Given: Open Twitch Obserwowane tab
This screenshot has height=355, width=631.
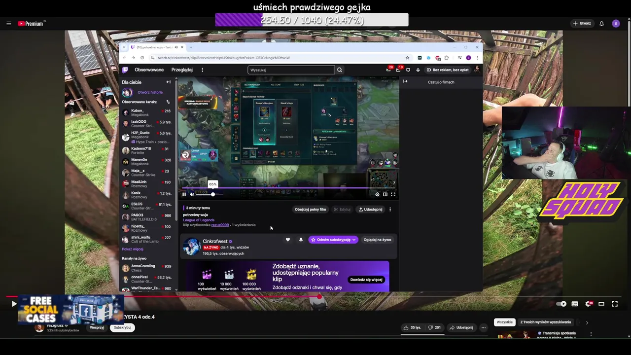Looking at the screenshot, I should [149, 70].
